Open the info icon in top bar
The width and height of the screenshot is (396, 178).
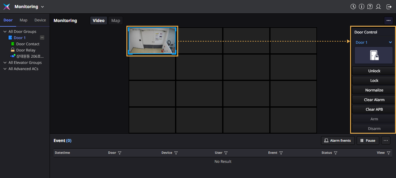tap(362, 7)
